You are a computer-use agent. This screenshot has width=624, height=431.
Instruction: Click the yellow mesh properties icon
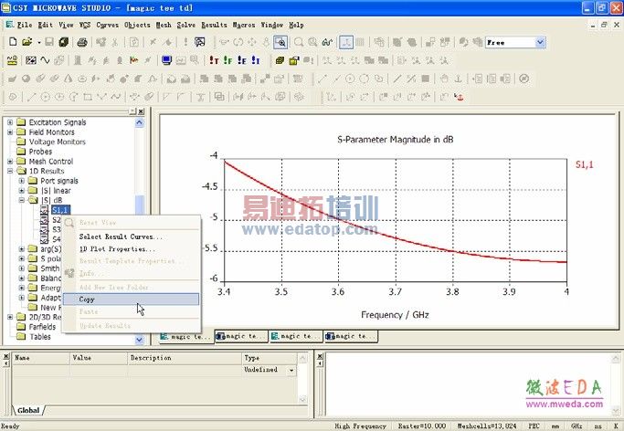[294, 60]
